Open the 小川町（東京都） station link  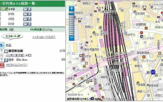(15, 55)
